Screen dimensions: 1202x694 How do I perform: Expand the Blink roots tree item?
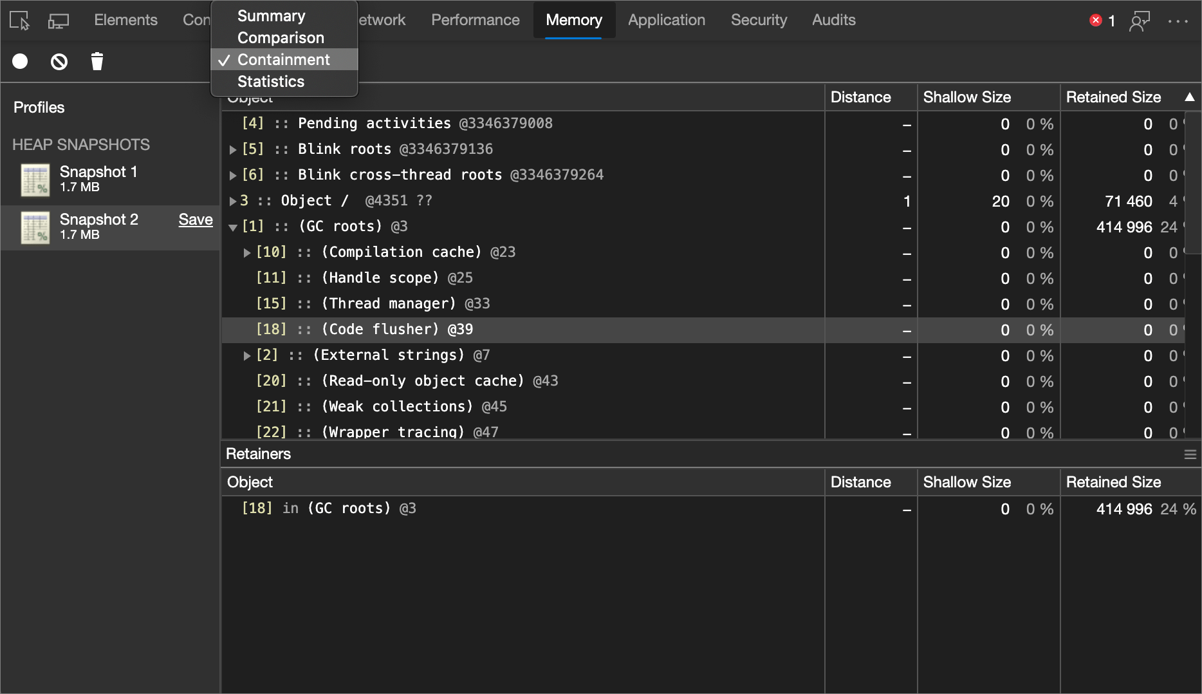pyautogui.click(x=233, y=149)
